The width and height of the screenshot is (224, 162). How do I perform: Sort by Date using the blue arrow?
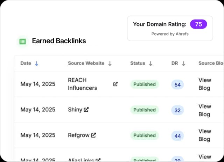tap(37, 63)
